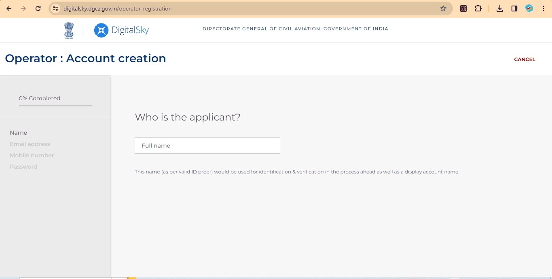Click the site information icon in address bar

tap(55, 8)
